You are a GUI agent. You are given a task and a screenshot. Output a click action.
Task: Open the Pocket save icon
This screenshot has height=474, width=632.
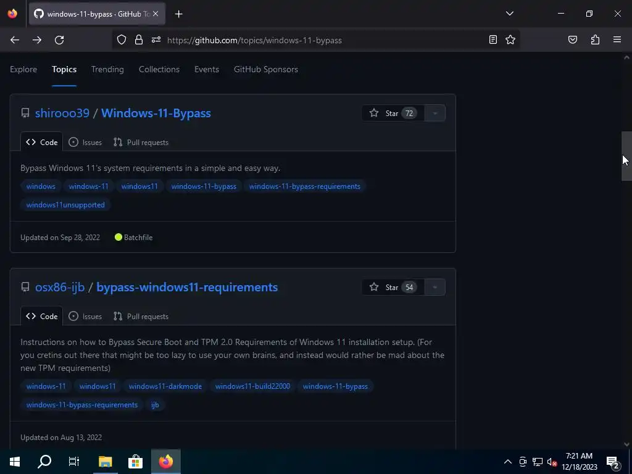point(572,39)
